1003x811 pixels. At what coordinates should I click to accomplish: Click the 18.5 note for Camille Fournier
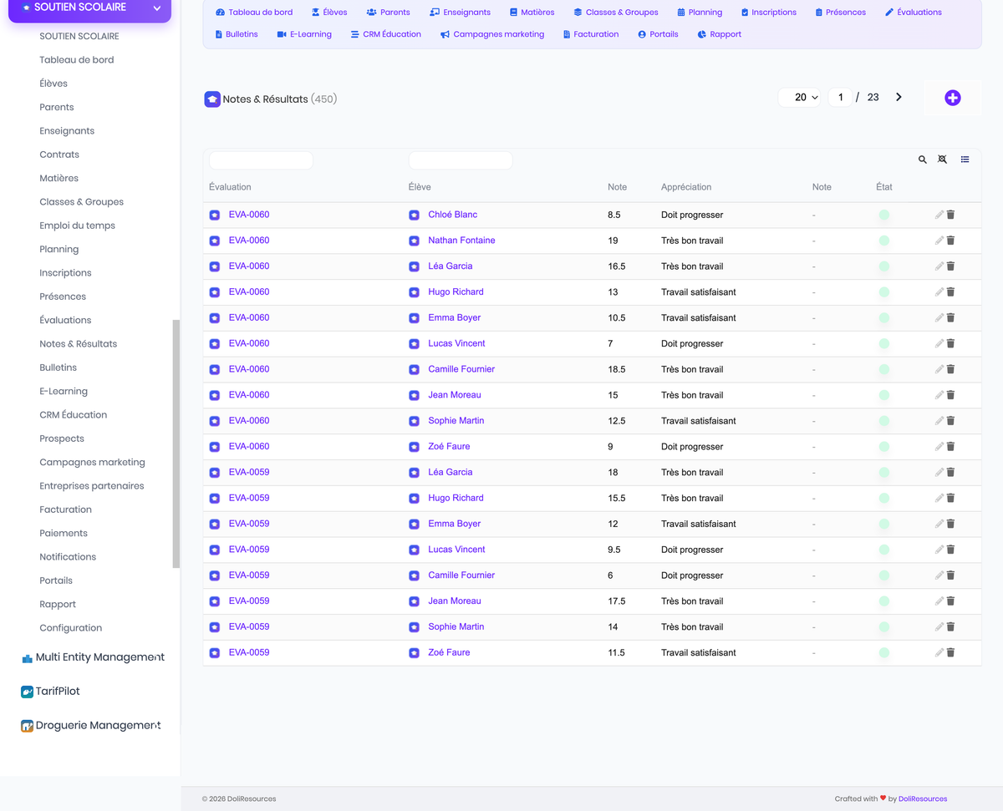[618, 369]
